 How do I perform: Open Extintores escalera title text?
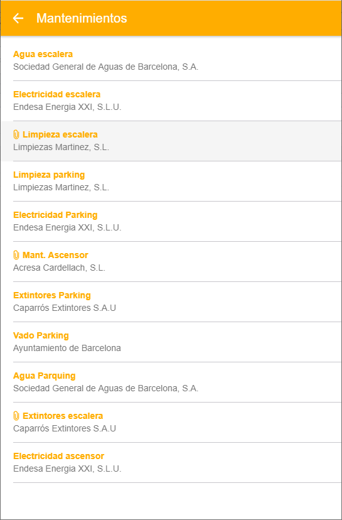(x=63, y=416)
